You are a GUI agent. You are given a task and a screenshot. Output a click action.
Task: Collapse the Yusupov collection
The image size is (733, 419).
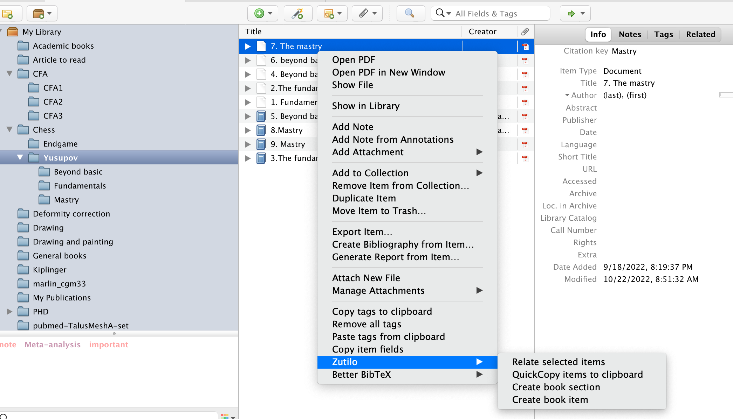click(20, 158)
